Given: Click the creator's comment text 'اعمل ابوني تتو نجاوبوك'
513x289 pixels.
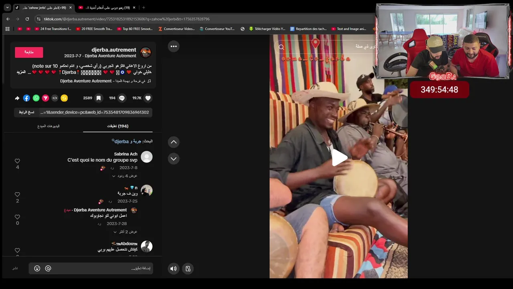Looking at the screenshot, I should [109, 216].
